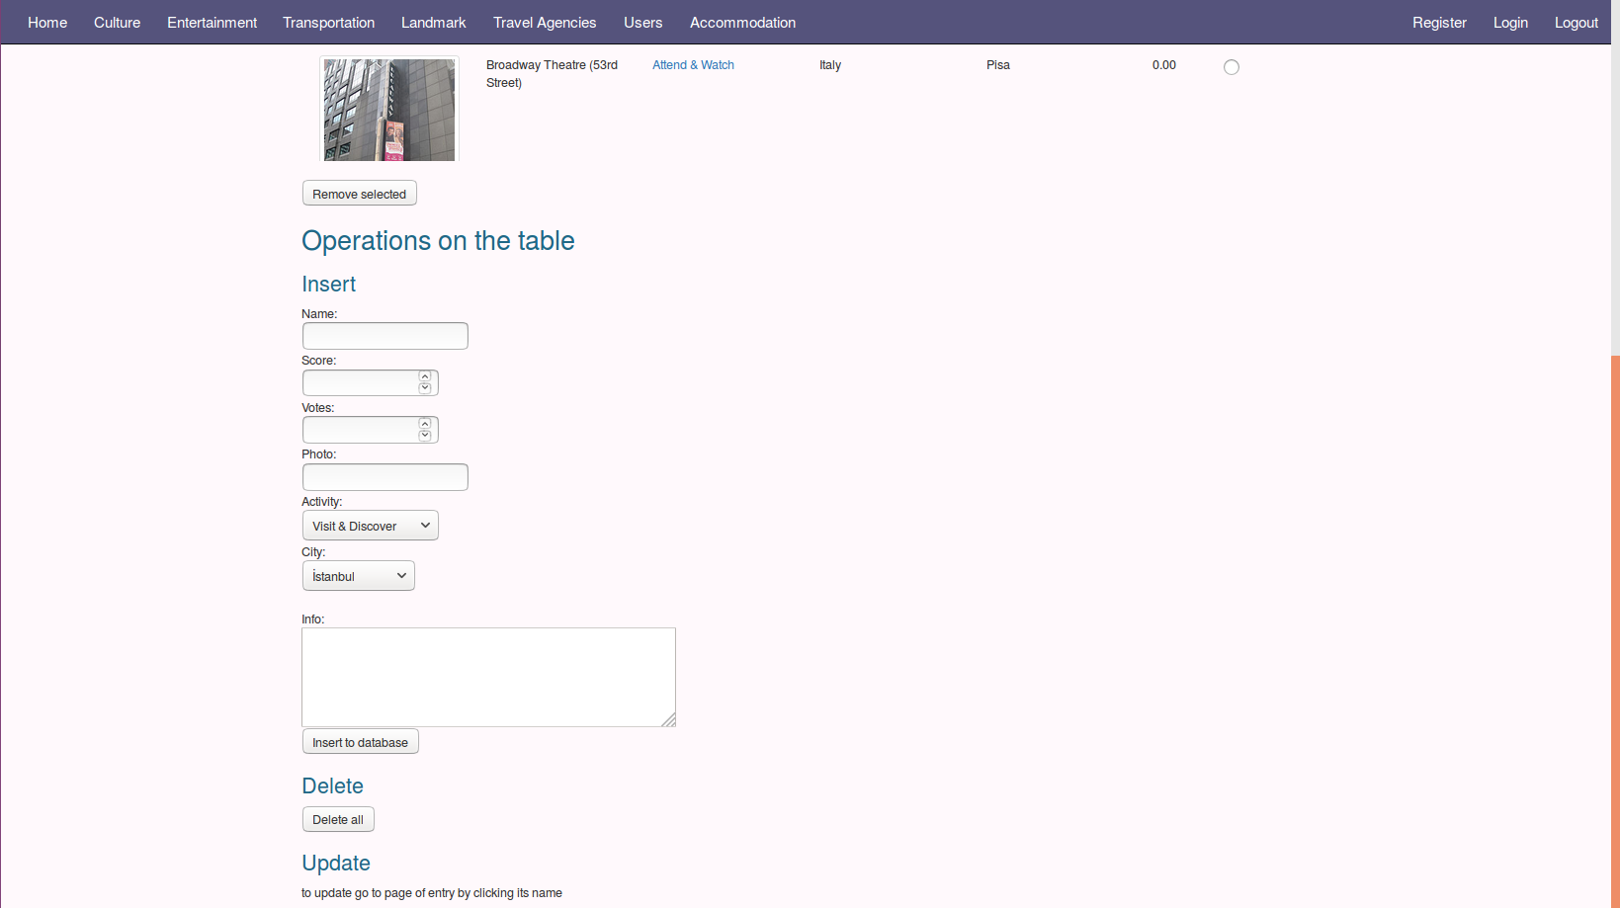
Task: Increase the Votes value with up arrow
Action: point(425,424)
